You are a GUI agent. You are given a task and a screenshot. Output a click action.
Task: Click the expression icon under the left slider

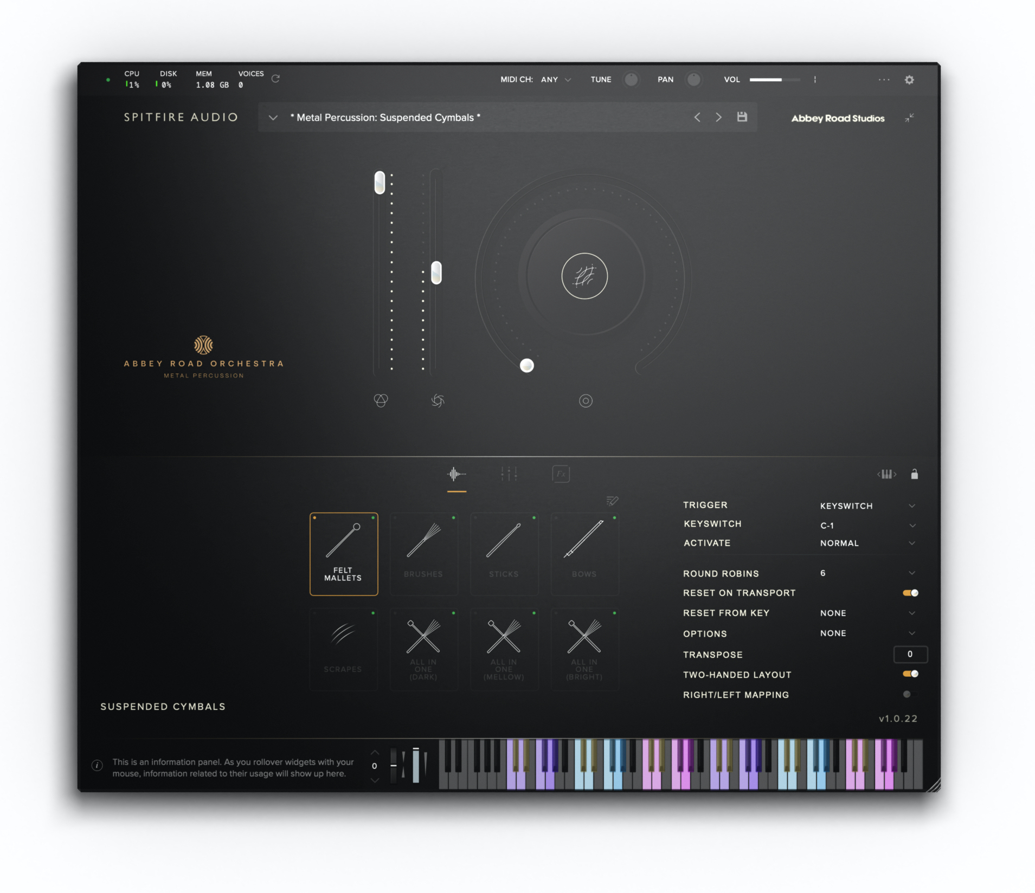pyautogui.click(x=381, y=400)
